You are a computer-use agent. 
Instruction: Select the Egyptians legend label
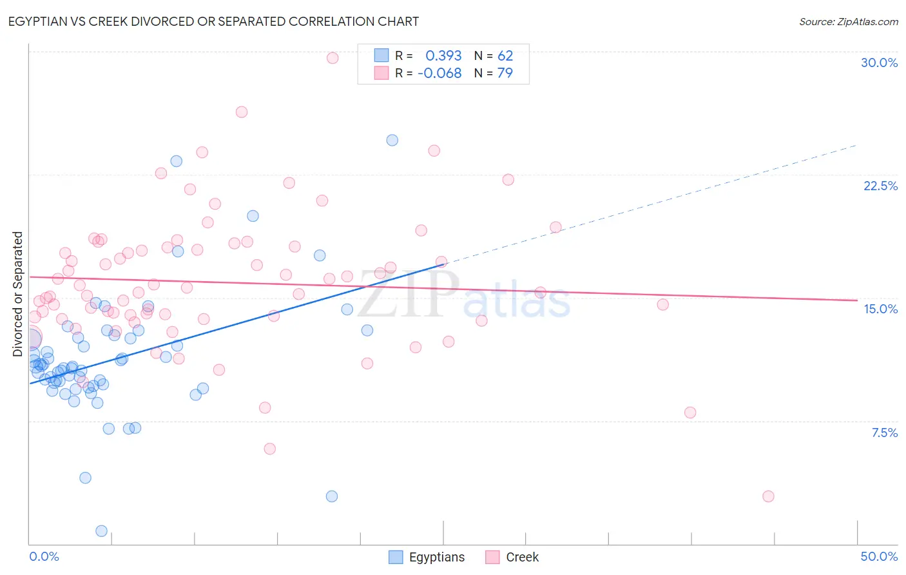(437, 557)
